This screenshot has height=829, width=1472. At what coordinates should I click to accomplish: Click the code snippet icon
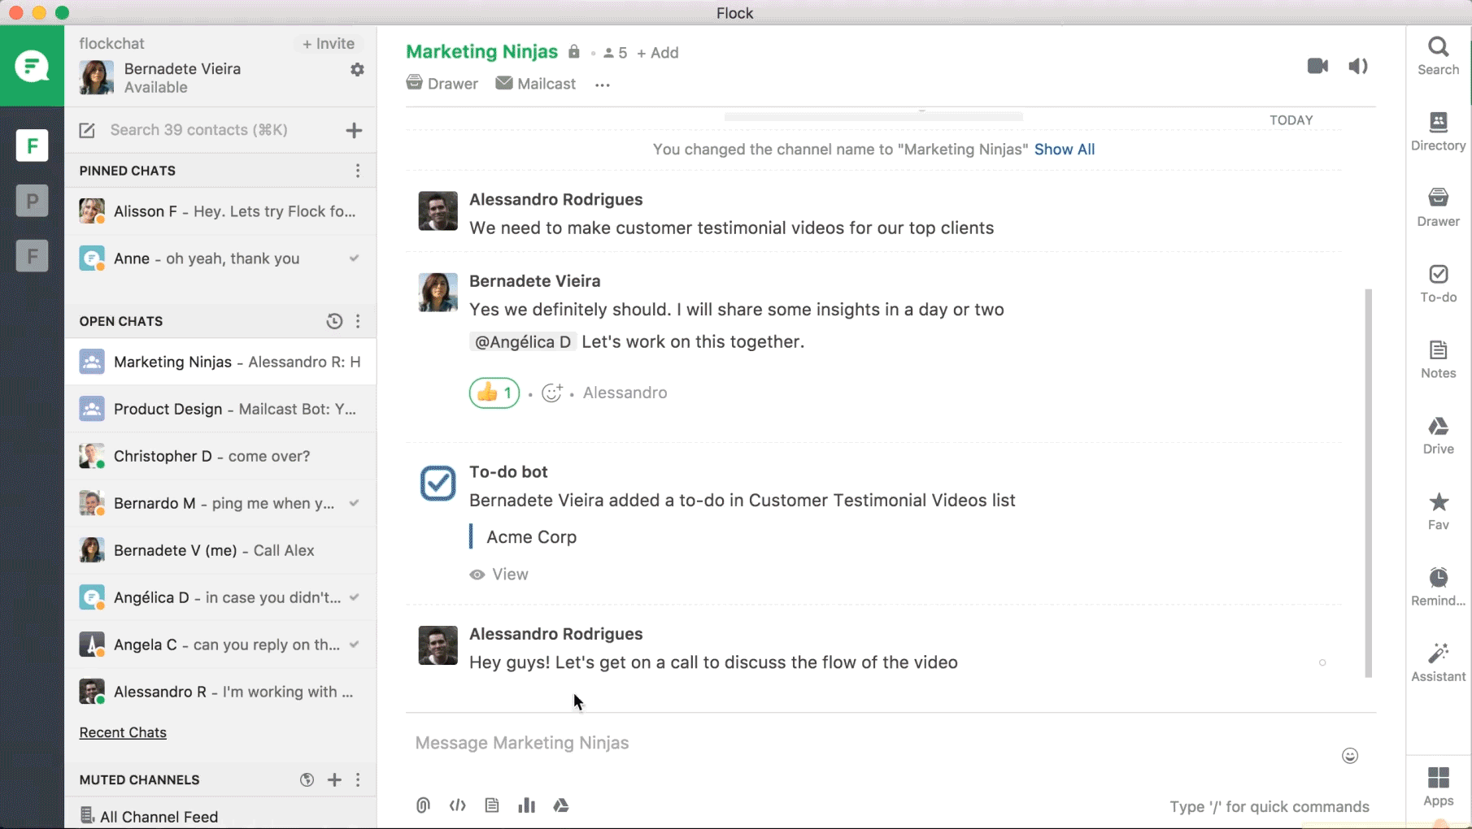click(x=458, y=805)
